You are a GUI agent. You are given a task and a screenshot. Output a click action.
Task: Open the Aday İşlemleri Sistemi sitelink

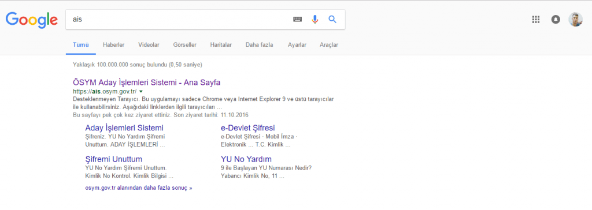coord(124,128)
